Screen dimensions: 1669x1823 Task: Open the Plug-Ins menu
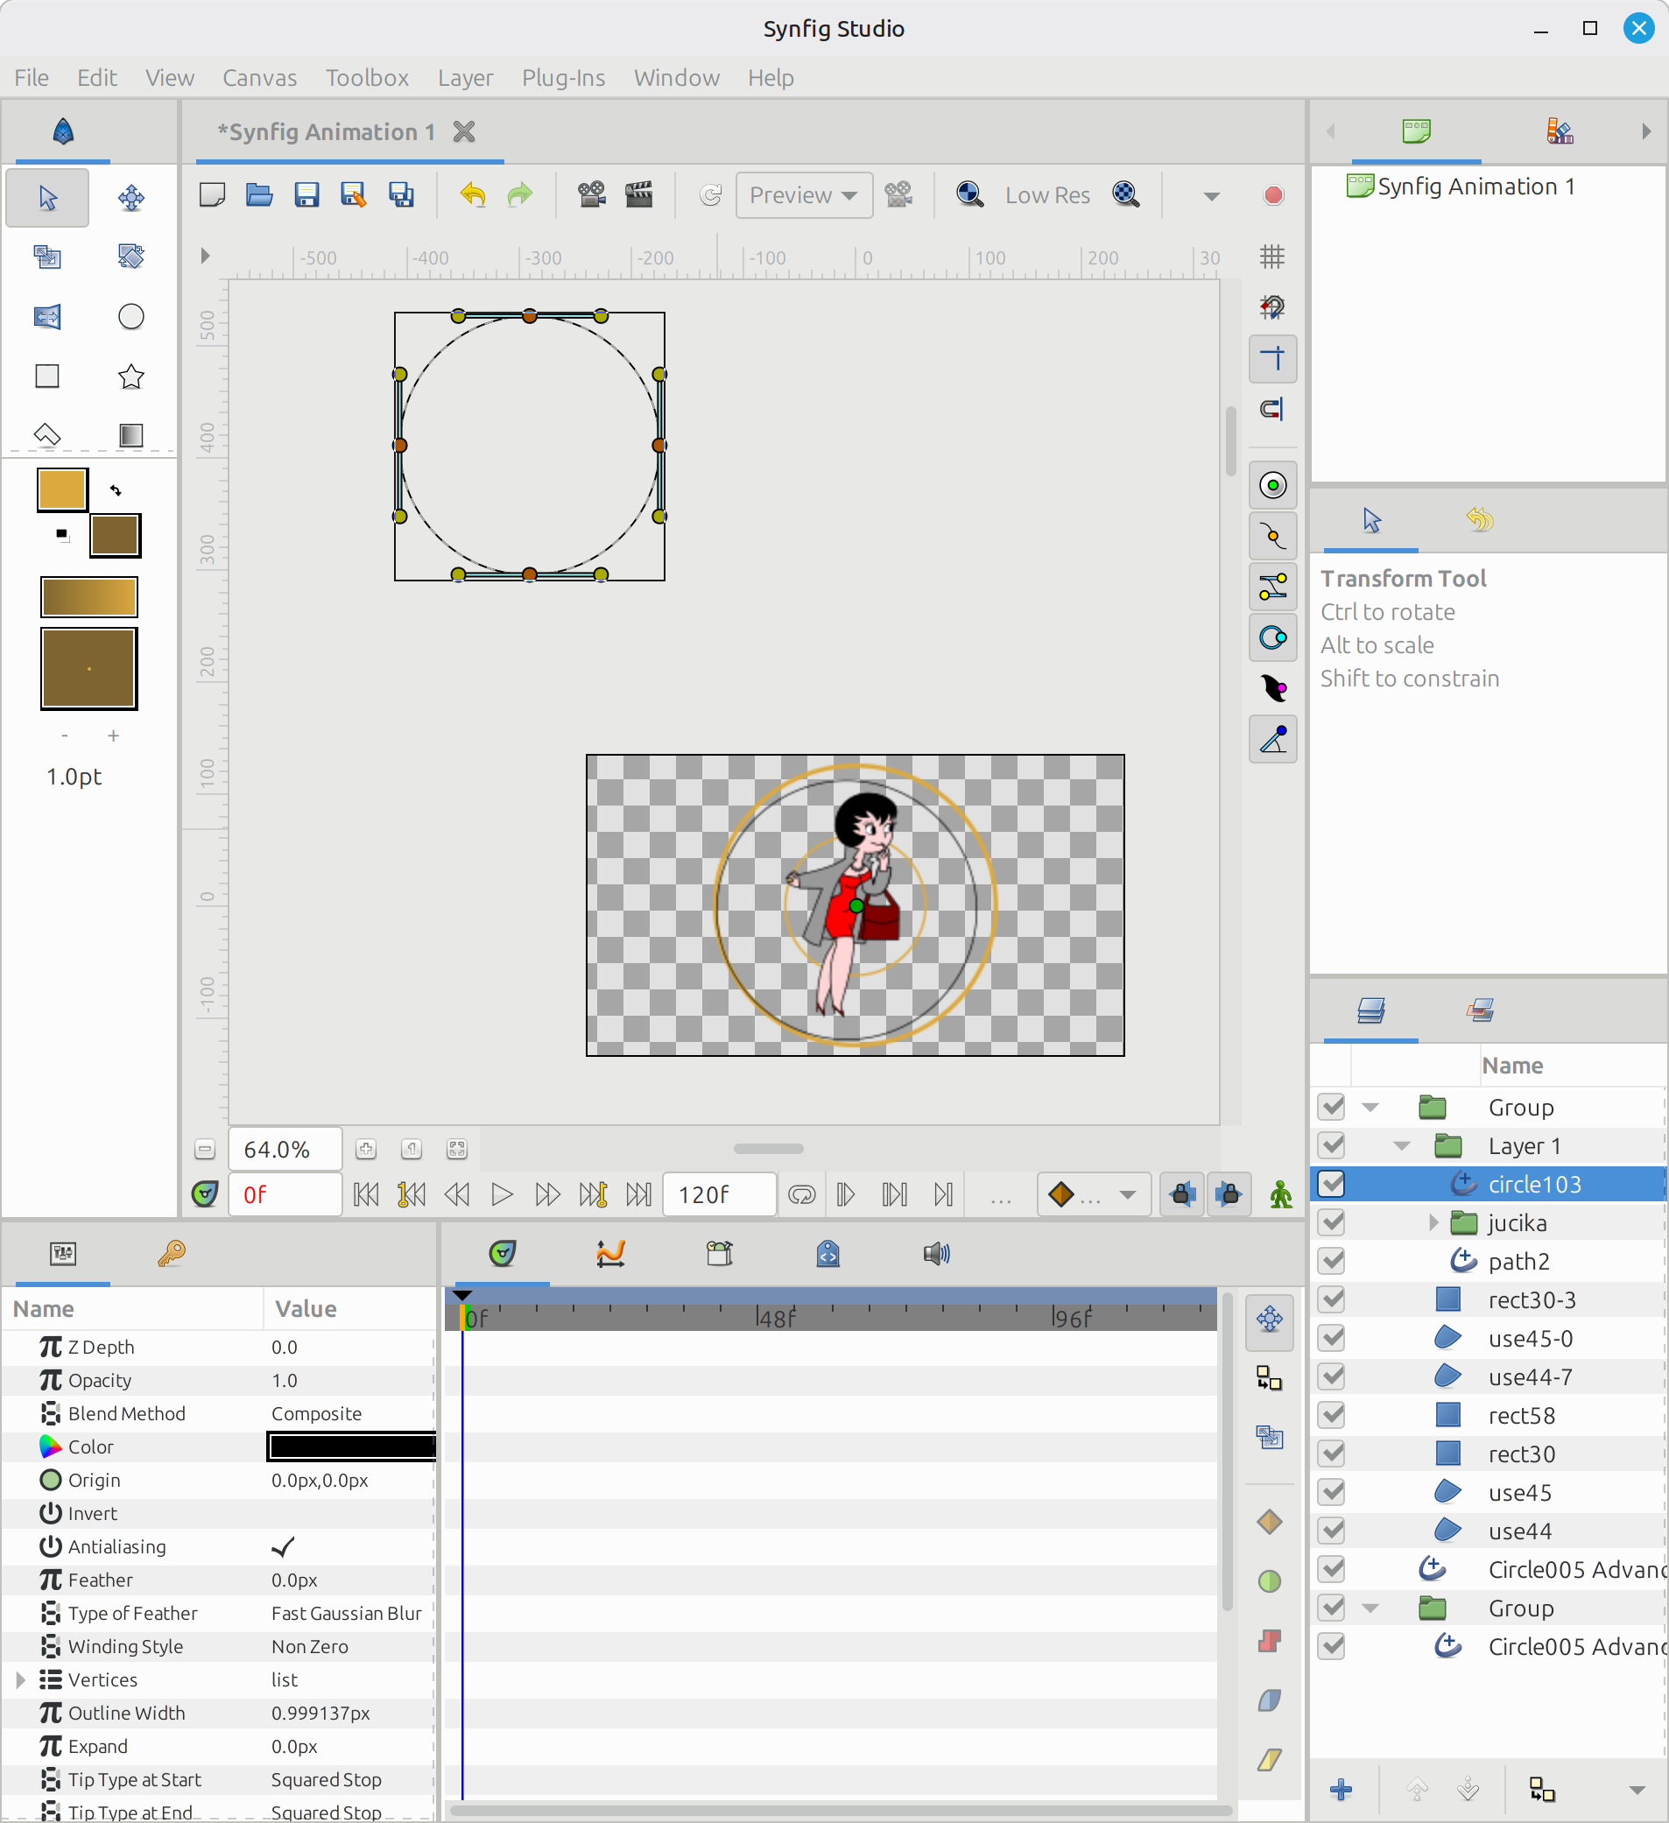[563, 78]
